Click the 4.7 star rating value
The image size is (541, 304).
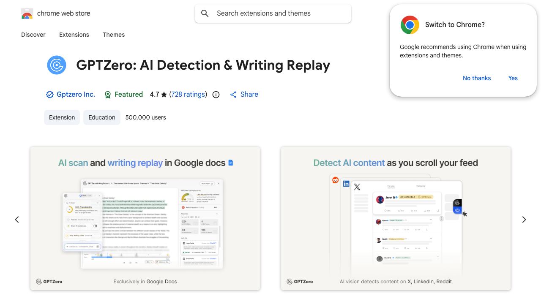pyautogui.click(x=158, y=95)
